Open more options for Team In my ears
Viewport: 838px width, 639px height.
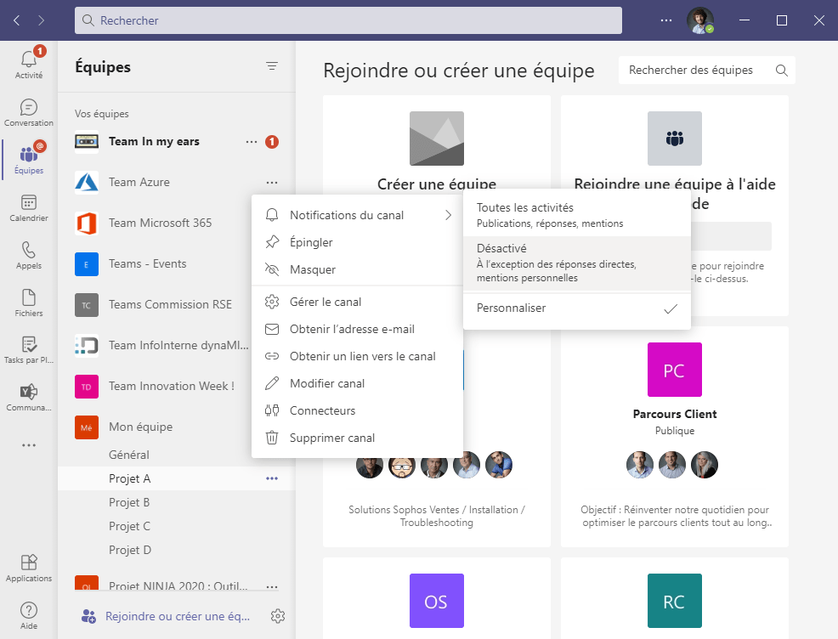click(x=252, y=142)
